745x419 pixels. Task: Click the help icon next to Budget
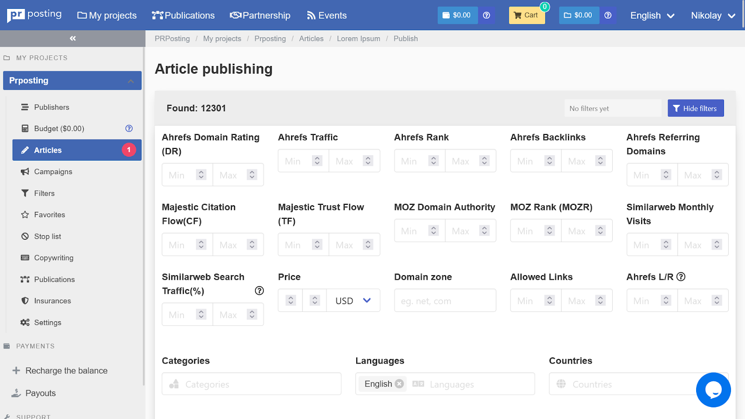coord(129,128)
